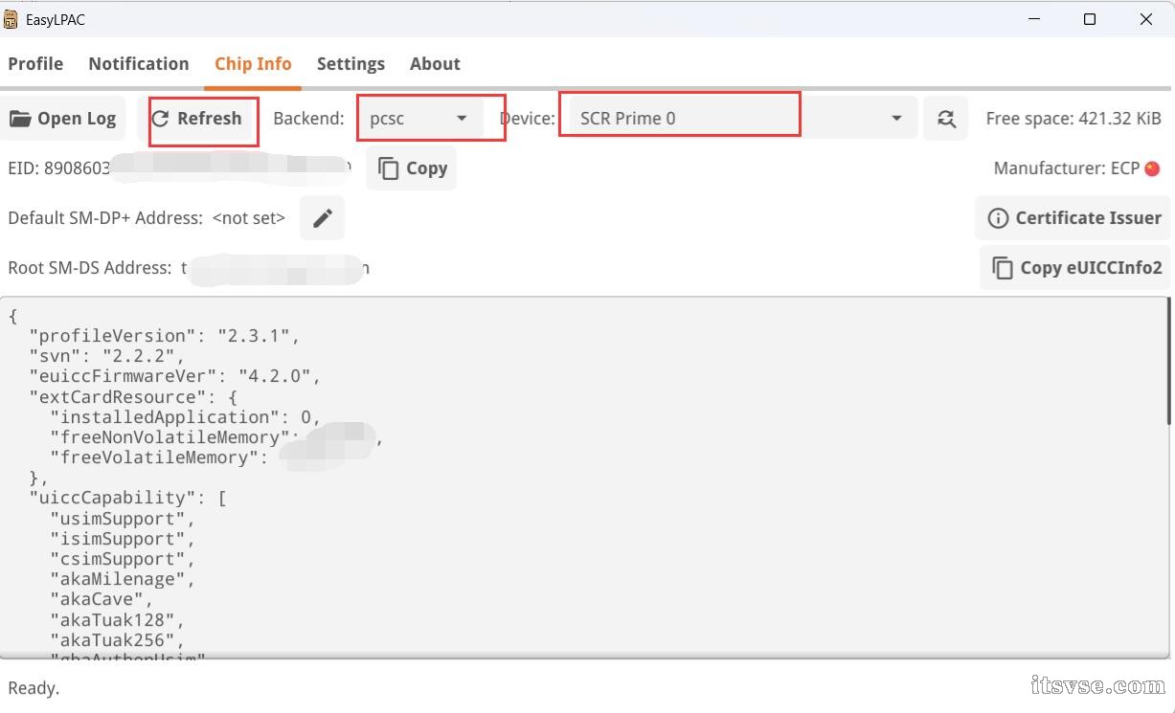Click the Copy eUICCInfo2 button
The width and height of the screenshot is (1175, 713).
pos(1076,268)
